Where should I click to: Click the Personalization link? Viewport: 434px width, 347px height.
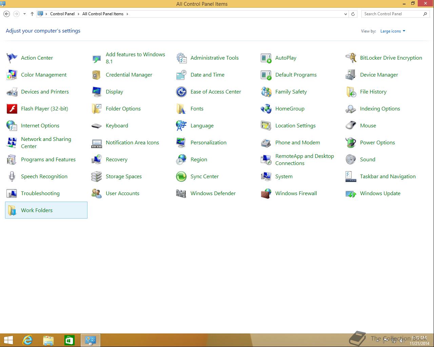[209, 143]
